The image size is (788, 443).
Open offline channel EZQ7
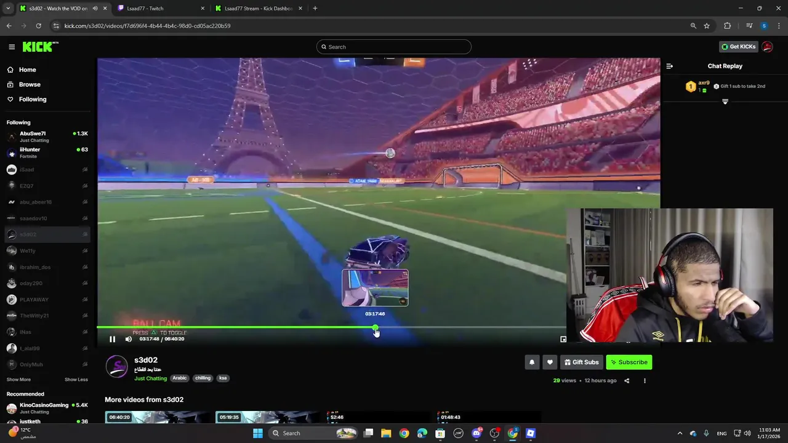tap(47, 186)
